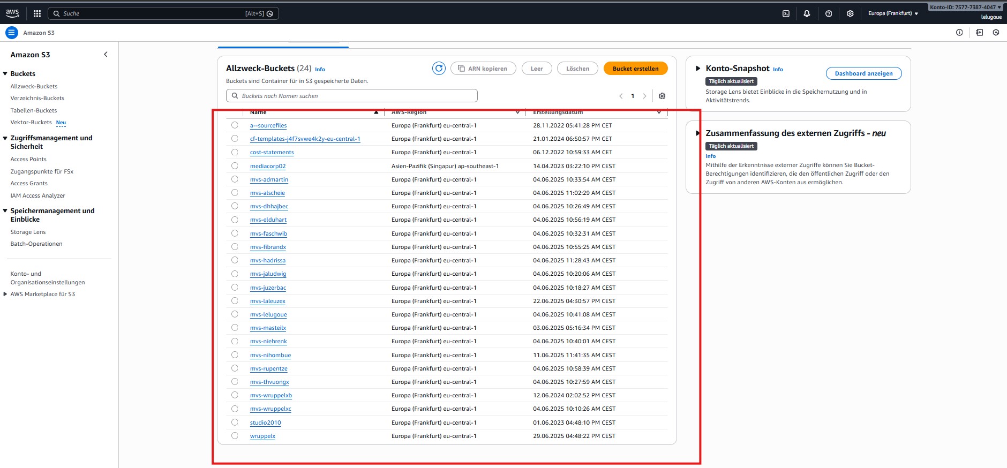
Task: Open Verzeichnis-Buckets in the sidebar
Action: pyautogui.click(x=37, y=98)
